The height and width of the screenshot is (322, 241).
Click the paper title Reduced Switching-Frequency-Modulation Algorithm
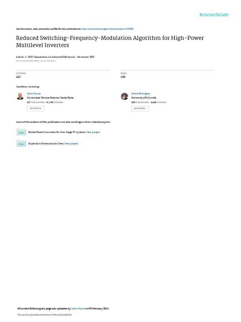[110, 42]
